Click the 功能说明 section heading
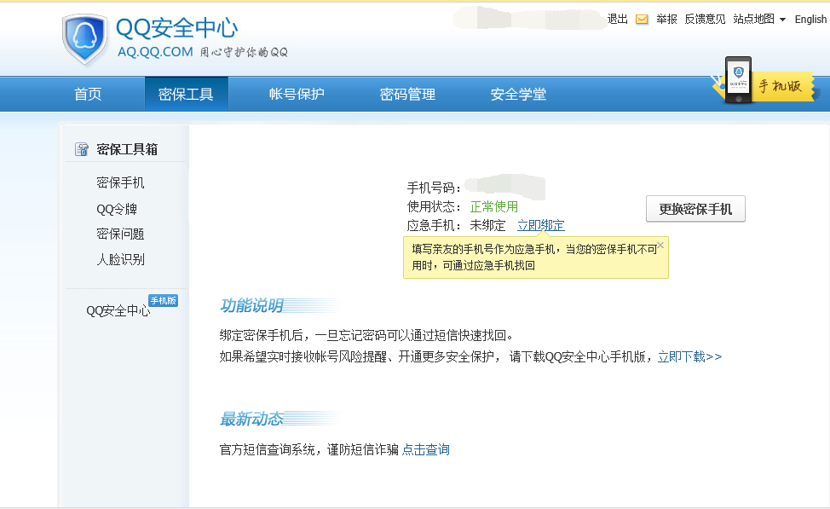The image size is (830, 509). click(x=251, y=305)
